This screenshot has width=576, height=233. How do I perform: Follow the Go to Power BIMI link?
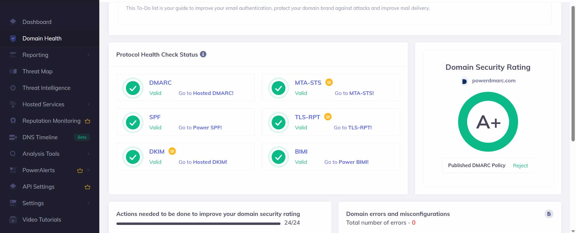coord(346,162)
